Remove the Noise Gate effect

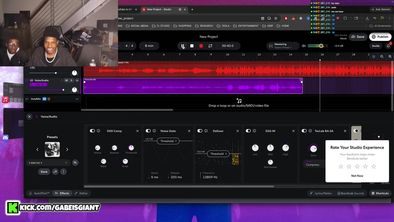tap(189, 131)
